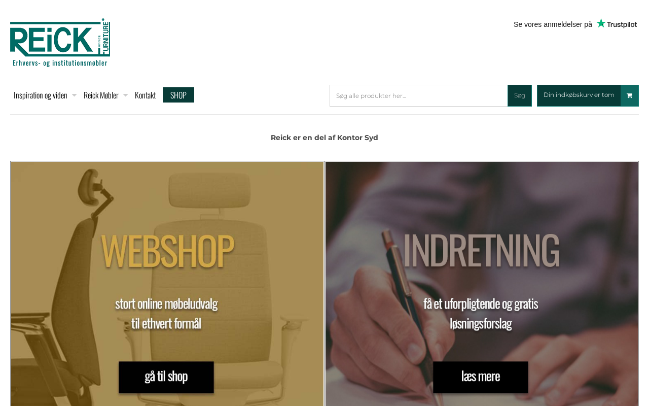Open the INDRETNING banner image
This screenshot has height=406, width=649.
pyautogui.click(x=482, y=284)
